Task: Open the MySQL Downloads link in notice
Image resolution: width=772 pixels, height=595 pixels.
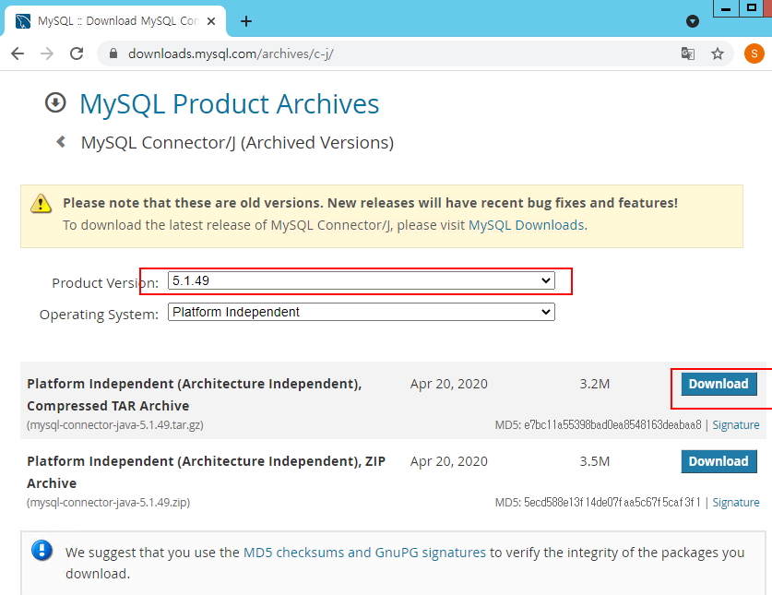Action: 526,225
